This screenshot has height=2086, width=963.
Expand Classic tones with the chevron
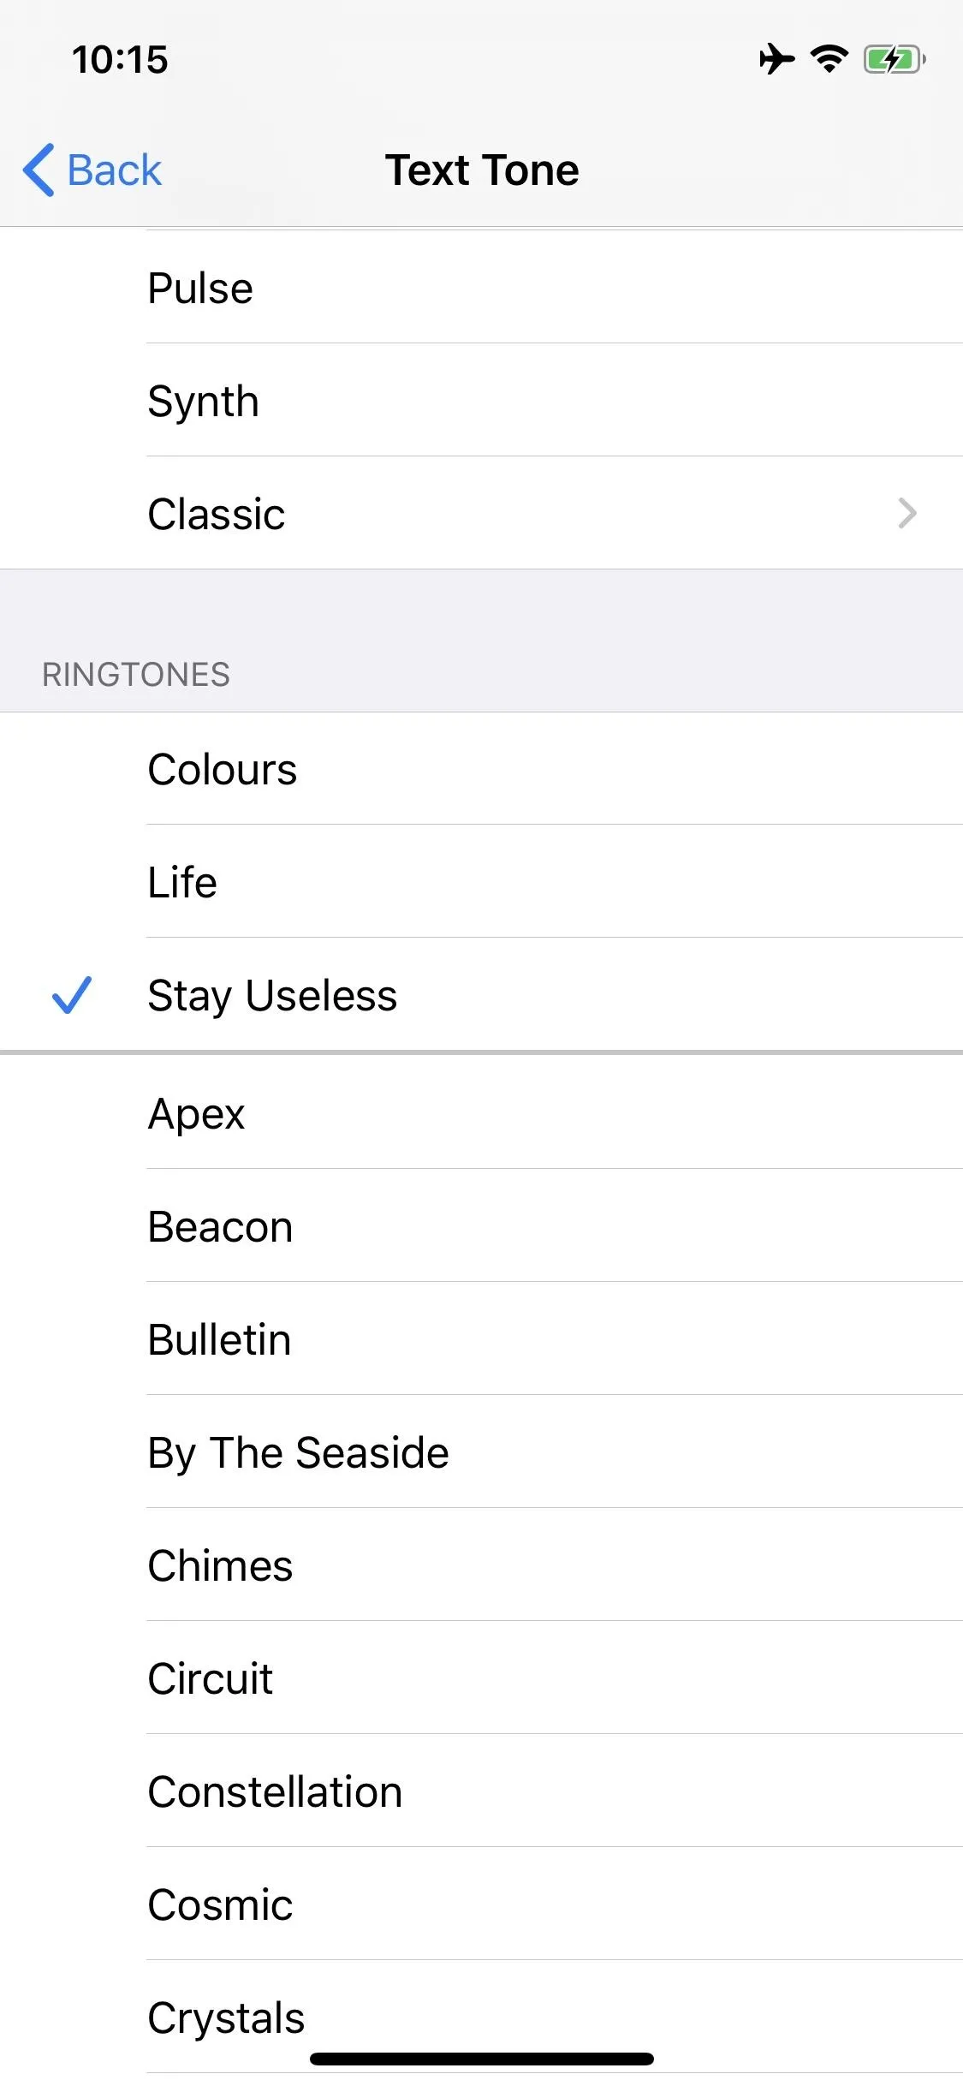coord(907,513)
